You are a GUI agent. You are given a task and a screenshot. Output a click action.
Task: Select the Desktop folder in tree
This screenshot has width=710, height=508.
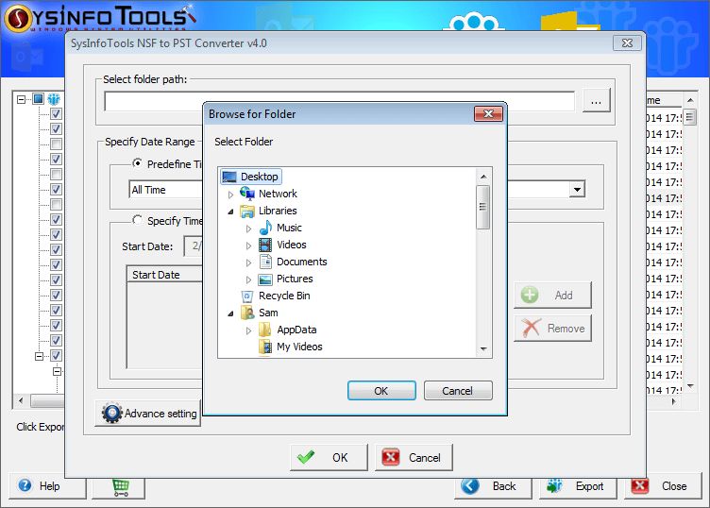pyautogui.click(x=251, y=177)
